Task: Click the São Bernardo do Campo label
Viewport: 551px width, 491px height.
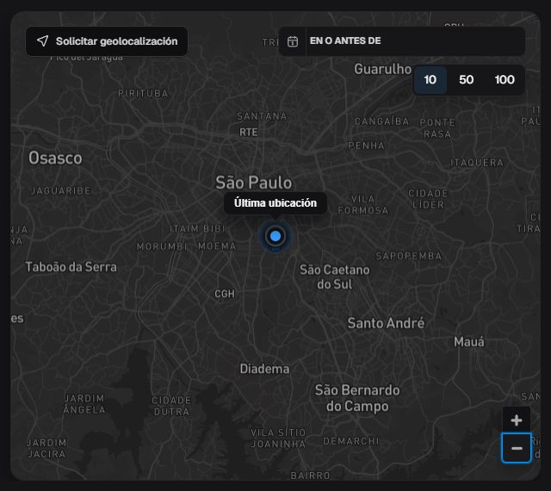Action: pos(357,398)
